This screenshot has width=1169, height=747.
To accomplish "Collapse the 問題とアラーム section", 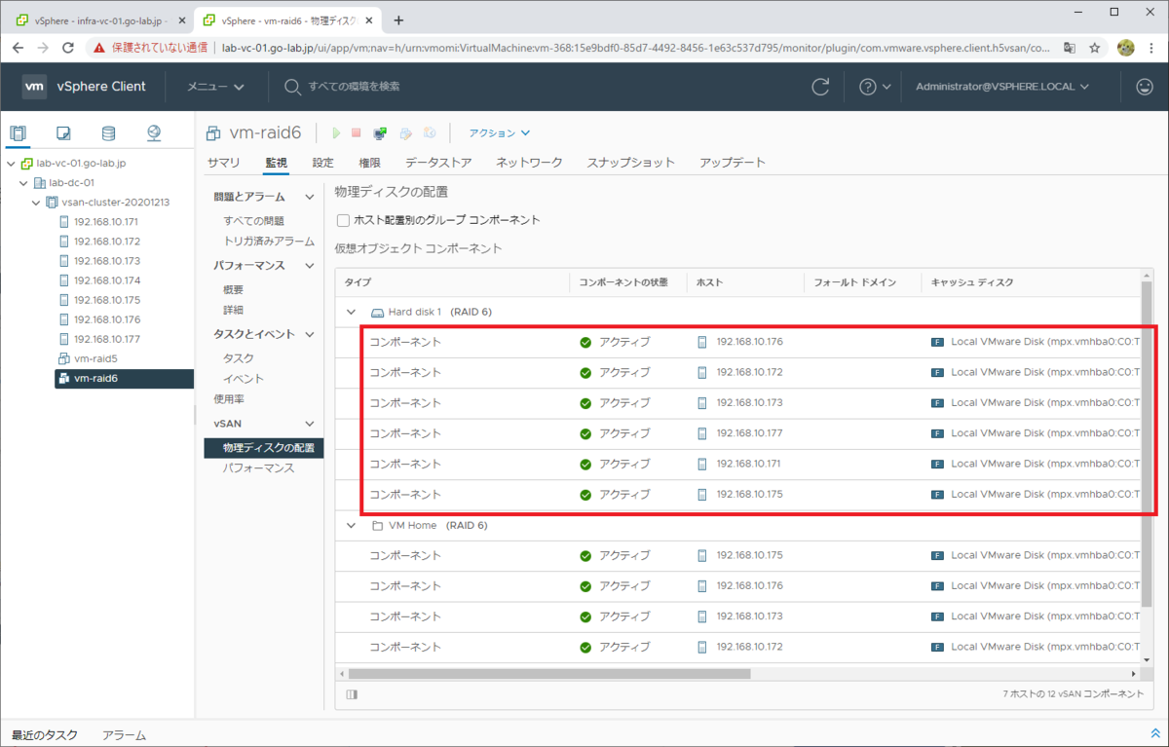I will pos(310,197).
